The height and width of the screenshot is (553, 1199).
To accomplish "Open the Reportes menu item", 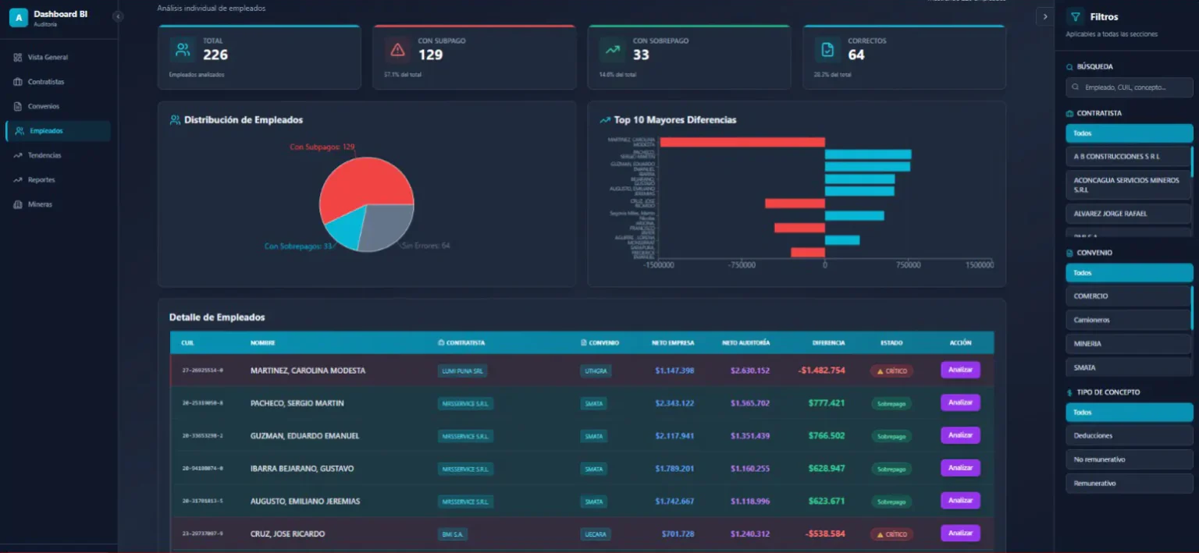I will 41,180.
